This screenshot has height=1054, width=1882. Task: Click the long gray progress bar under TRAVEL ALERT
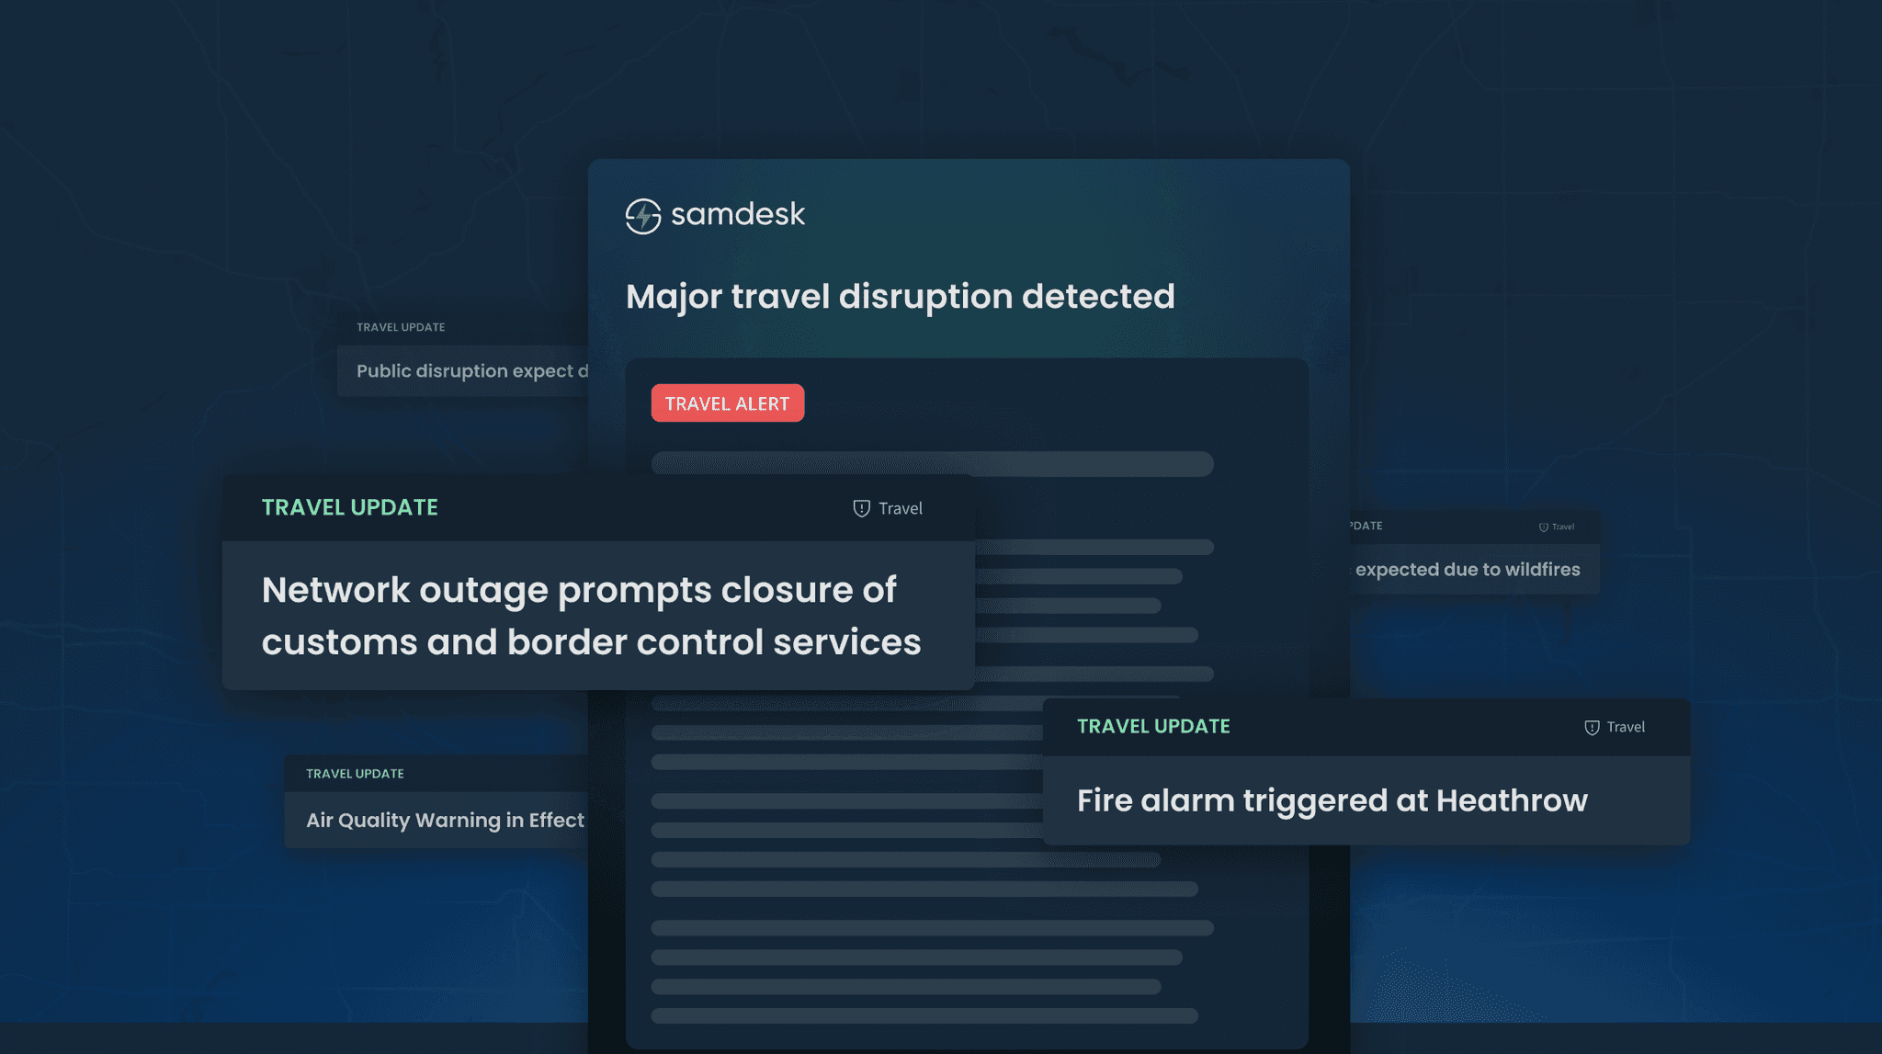click(x=933, y=465)
